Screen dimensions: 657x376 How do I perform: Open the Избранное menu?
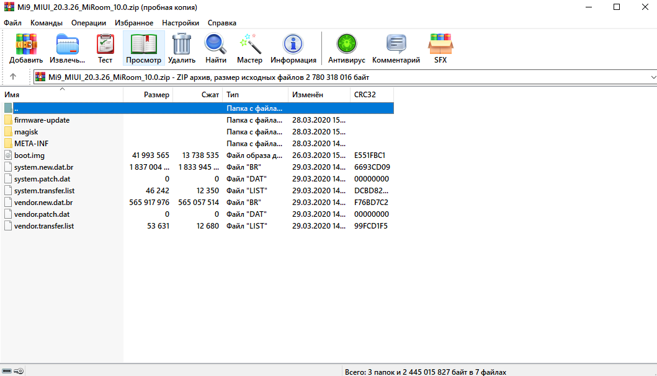[x=134, y=23]
